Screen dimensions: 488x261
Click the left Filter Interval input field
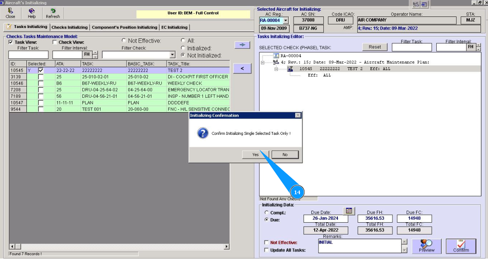(67, 54)
